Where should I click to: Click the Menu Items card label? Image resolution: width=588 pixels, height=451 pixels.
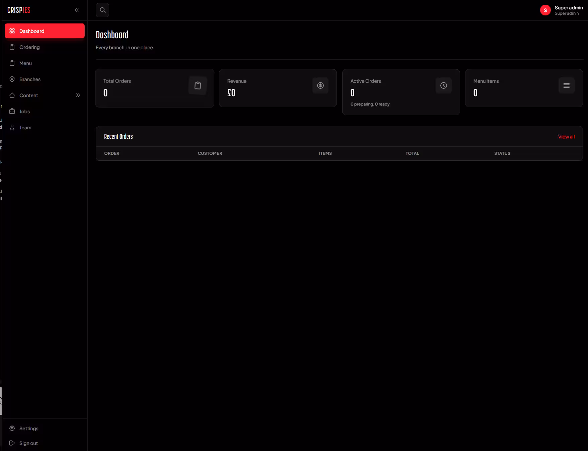(486, 81)
